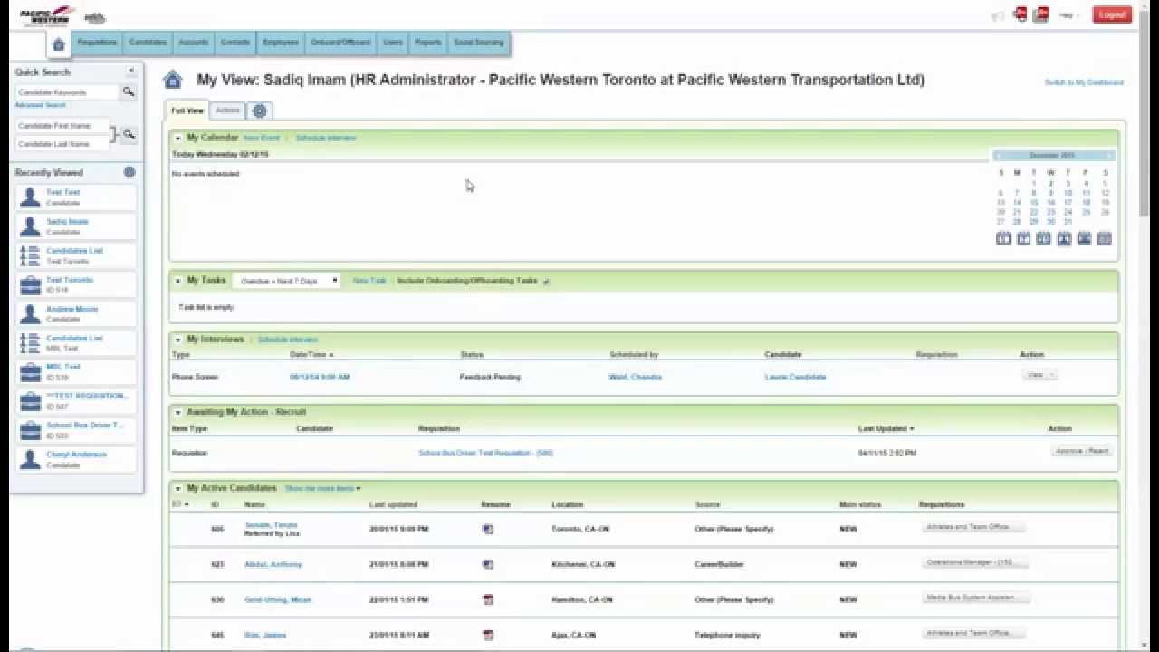
Task: Open the Accounts menu
Action: (194, 43)
